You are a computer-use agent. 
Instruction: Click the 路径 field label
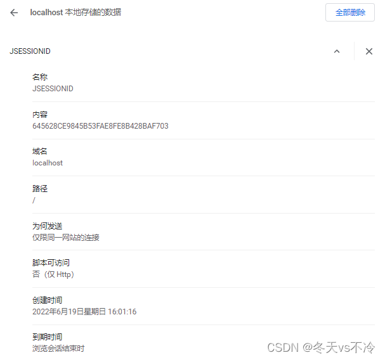click(x=40, y=189)
